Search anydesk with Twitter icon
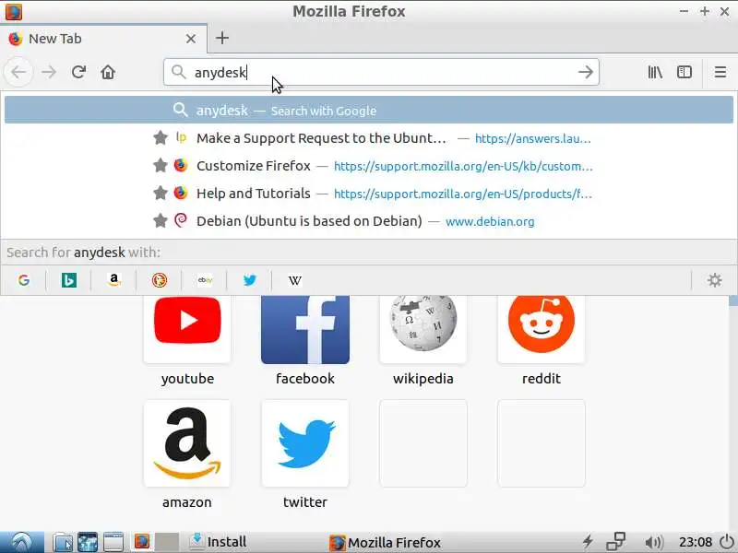Screen dimensions: 738x553 click(249, 280)
